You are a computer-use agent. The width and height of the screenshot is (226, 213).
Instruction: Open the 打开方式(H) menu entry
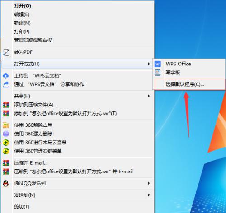(x=77, y=64)
